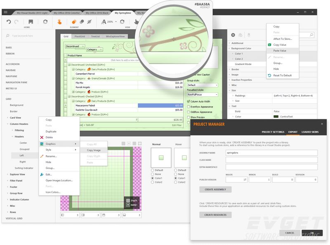Click the pencil icon beside Rename... in left menu
Screen dimensions: 330x245
(42, 156)
